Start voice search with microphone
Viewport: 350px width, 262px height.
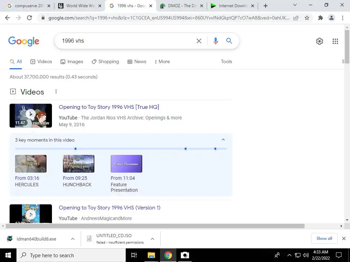tap(215, 41)
